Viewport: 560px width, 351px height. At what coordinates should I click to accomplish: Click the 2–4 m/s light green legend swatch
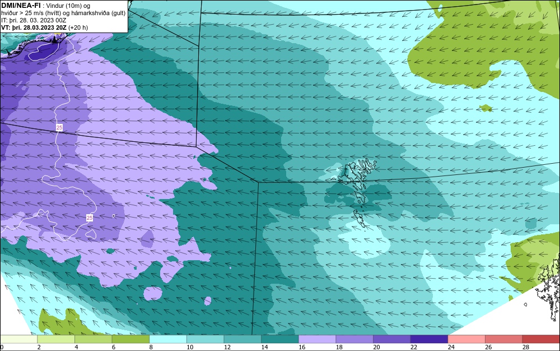(56, 339)
